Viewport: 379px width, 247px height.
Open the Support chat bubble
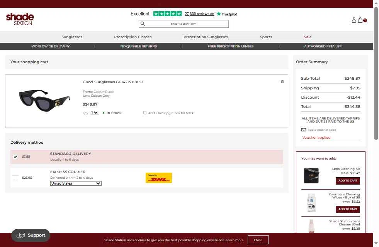pyautogui.click(x=31, y=235)
